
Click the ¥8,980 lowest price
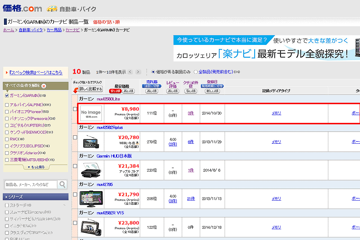click(130, 109)
